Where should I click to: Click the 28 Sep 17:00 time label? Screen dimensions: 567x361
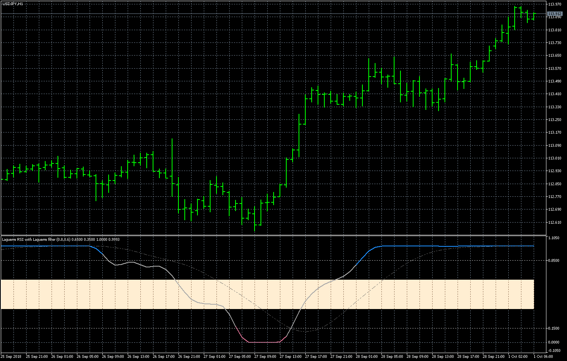pyautogui.click(x=468, y=357)
